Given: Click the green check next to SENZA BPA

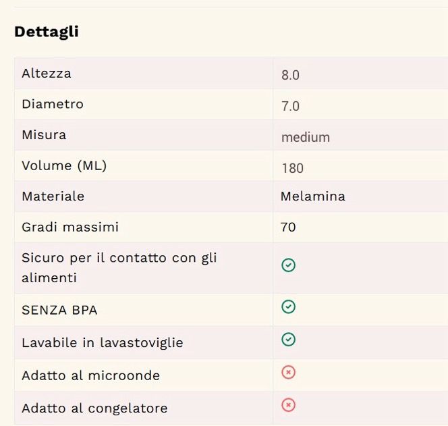Looking at the screenshot, I should (x=288, y=307).
